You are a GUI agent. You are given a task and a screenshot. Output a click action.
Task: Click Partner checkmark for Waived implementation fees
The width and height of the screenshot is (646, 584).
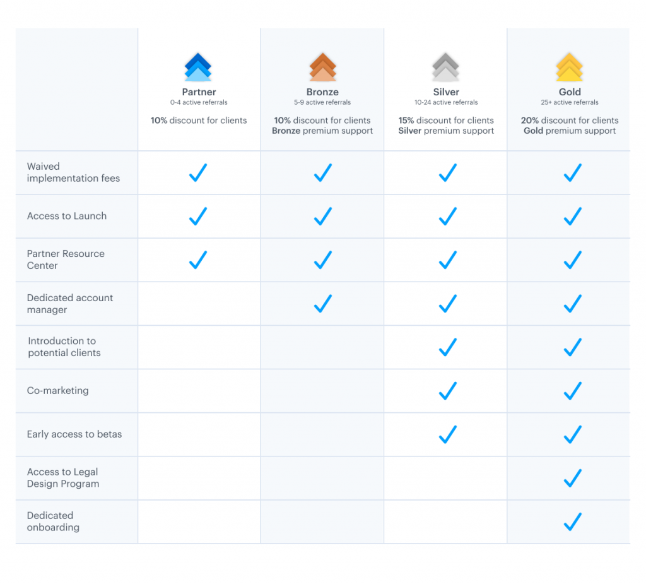[197, 172]
